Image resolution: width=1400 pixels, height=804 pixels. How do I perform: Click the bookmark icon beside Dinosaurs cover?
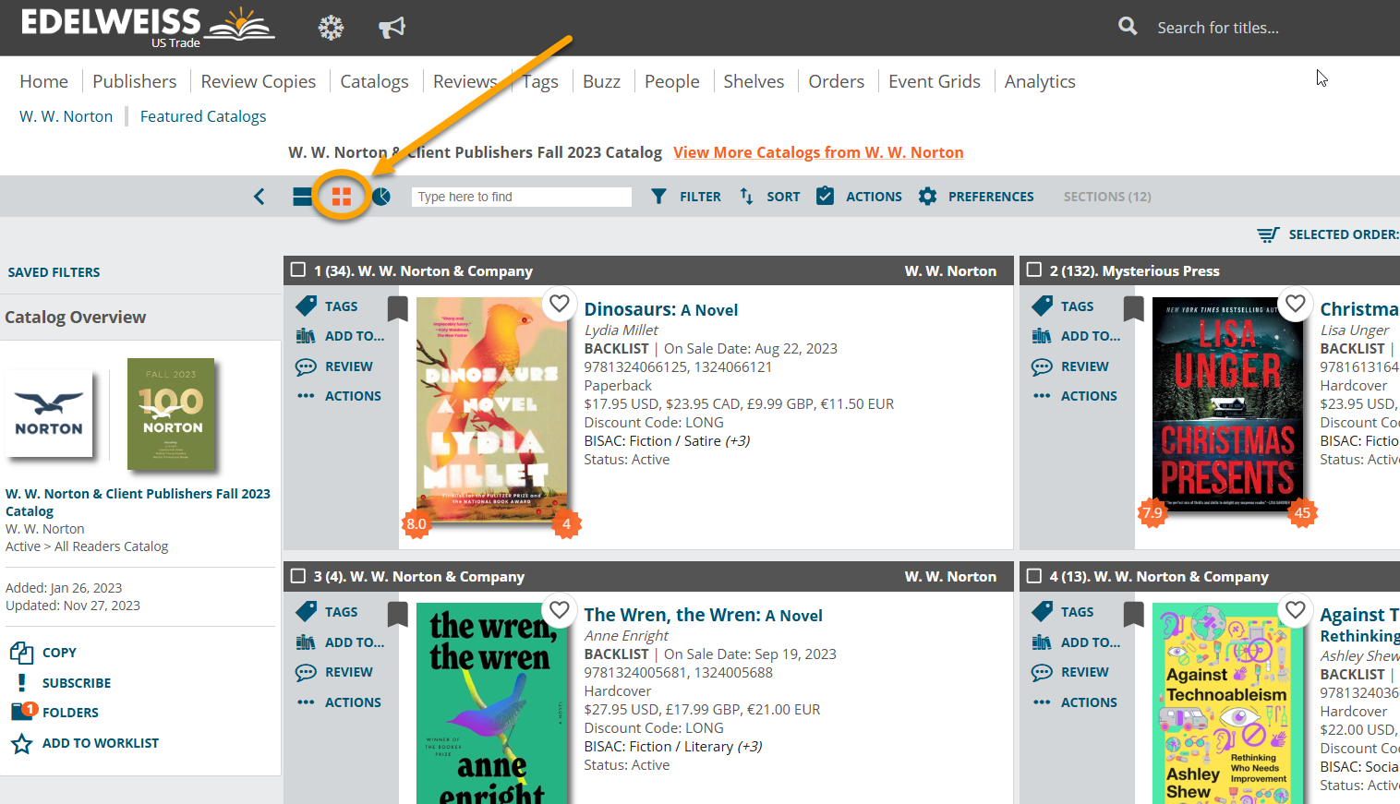coord(398,308)
